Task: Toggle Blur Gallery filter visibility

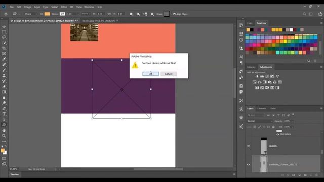Action: [x=278, y=134]
